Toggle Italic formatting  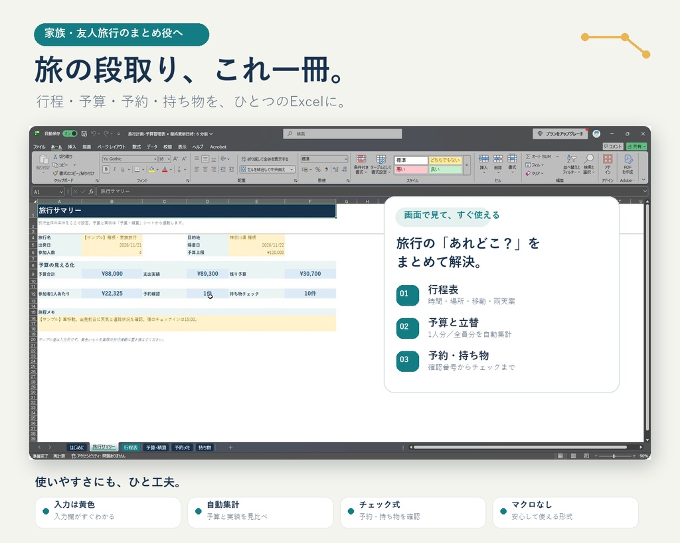tap(115, 169)
